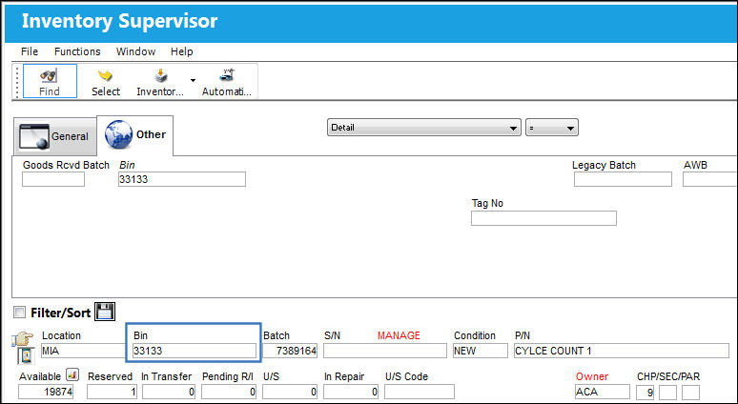Click the pointing hand icon beside Location
The height and width of the screenshot is (404, 738).
coord(23,338)
